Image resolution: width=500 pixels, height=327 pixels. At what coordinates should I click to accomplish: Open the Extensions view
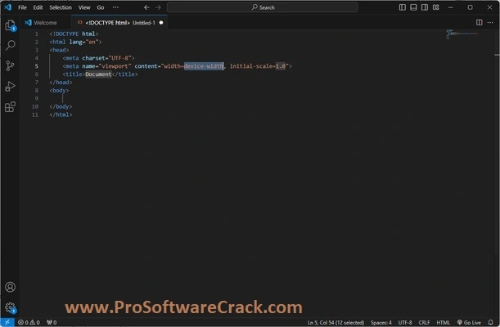click(10, 106)
